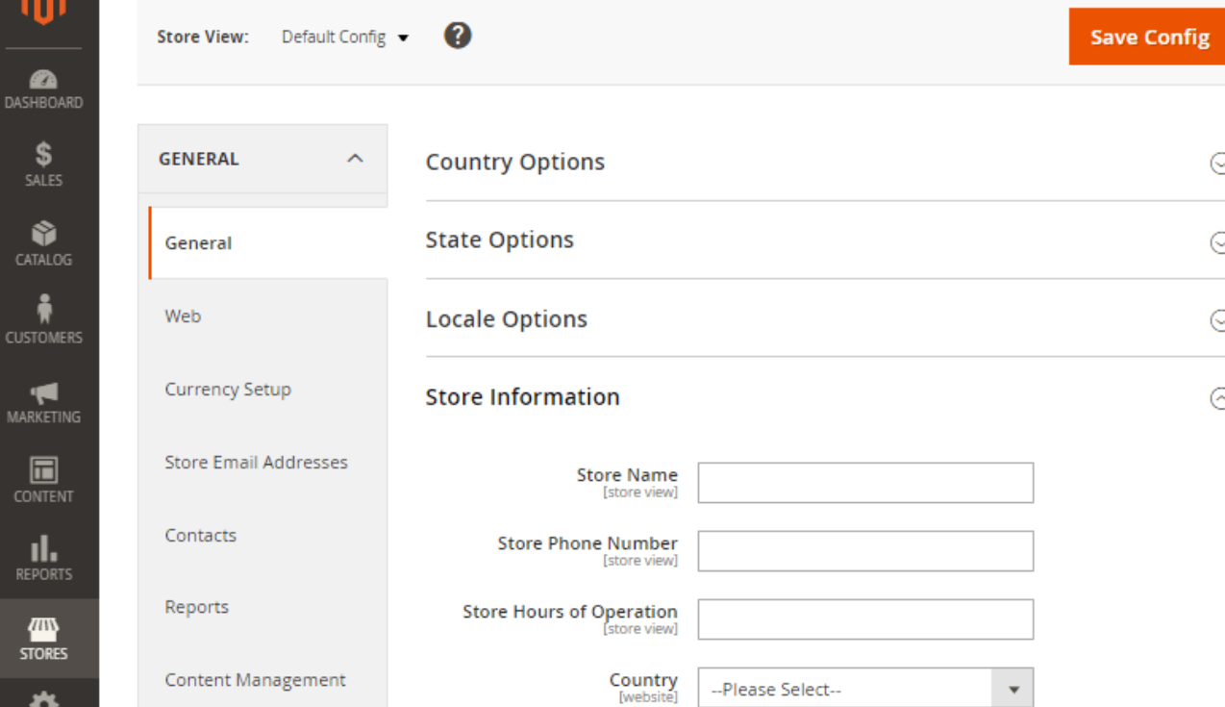Open Store Email Addresses settings

[256, 463]
